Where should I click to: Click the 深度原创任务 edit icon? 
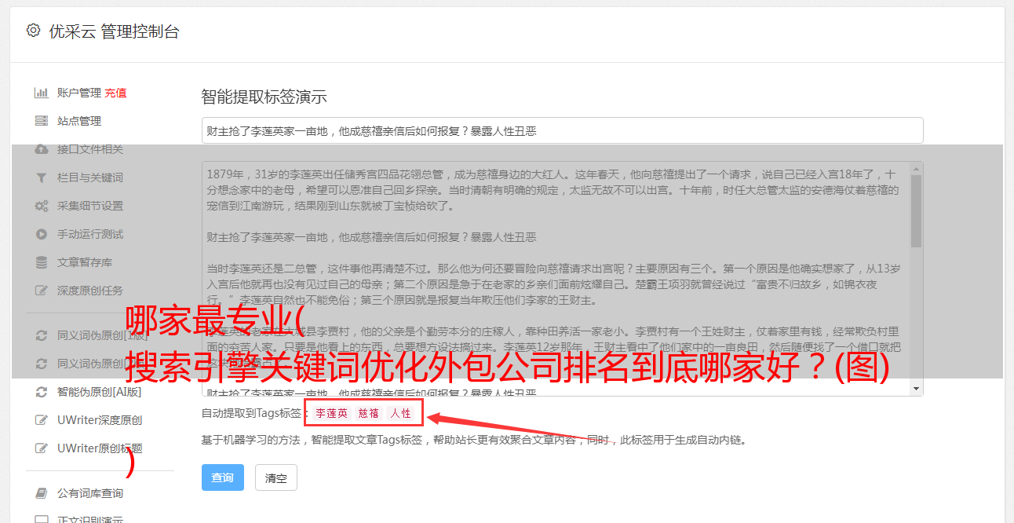(x=41, y=291)
